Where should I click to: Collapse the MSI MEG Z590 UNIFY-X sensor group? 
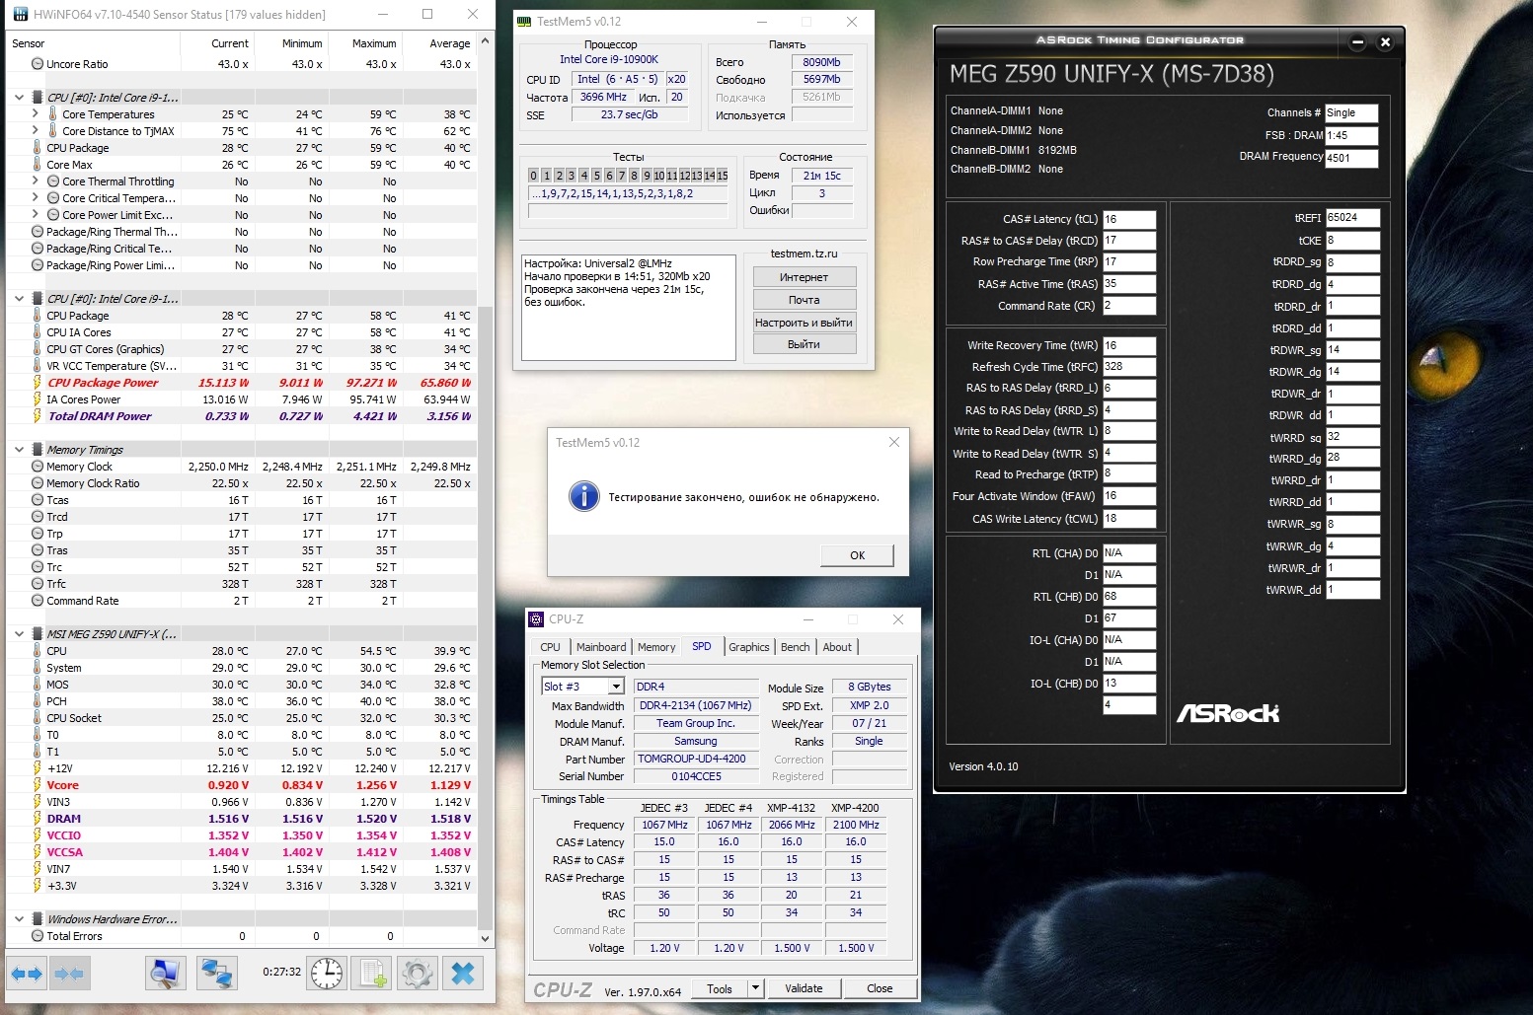[19, 634]
